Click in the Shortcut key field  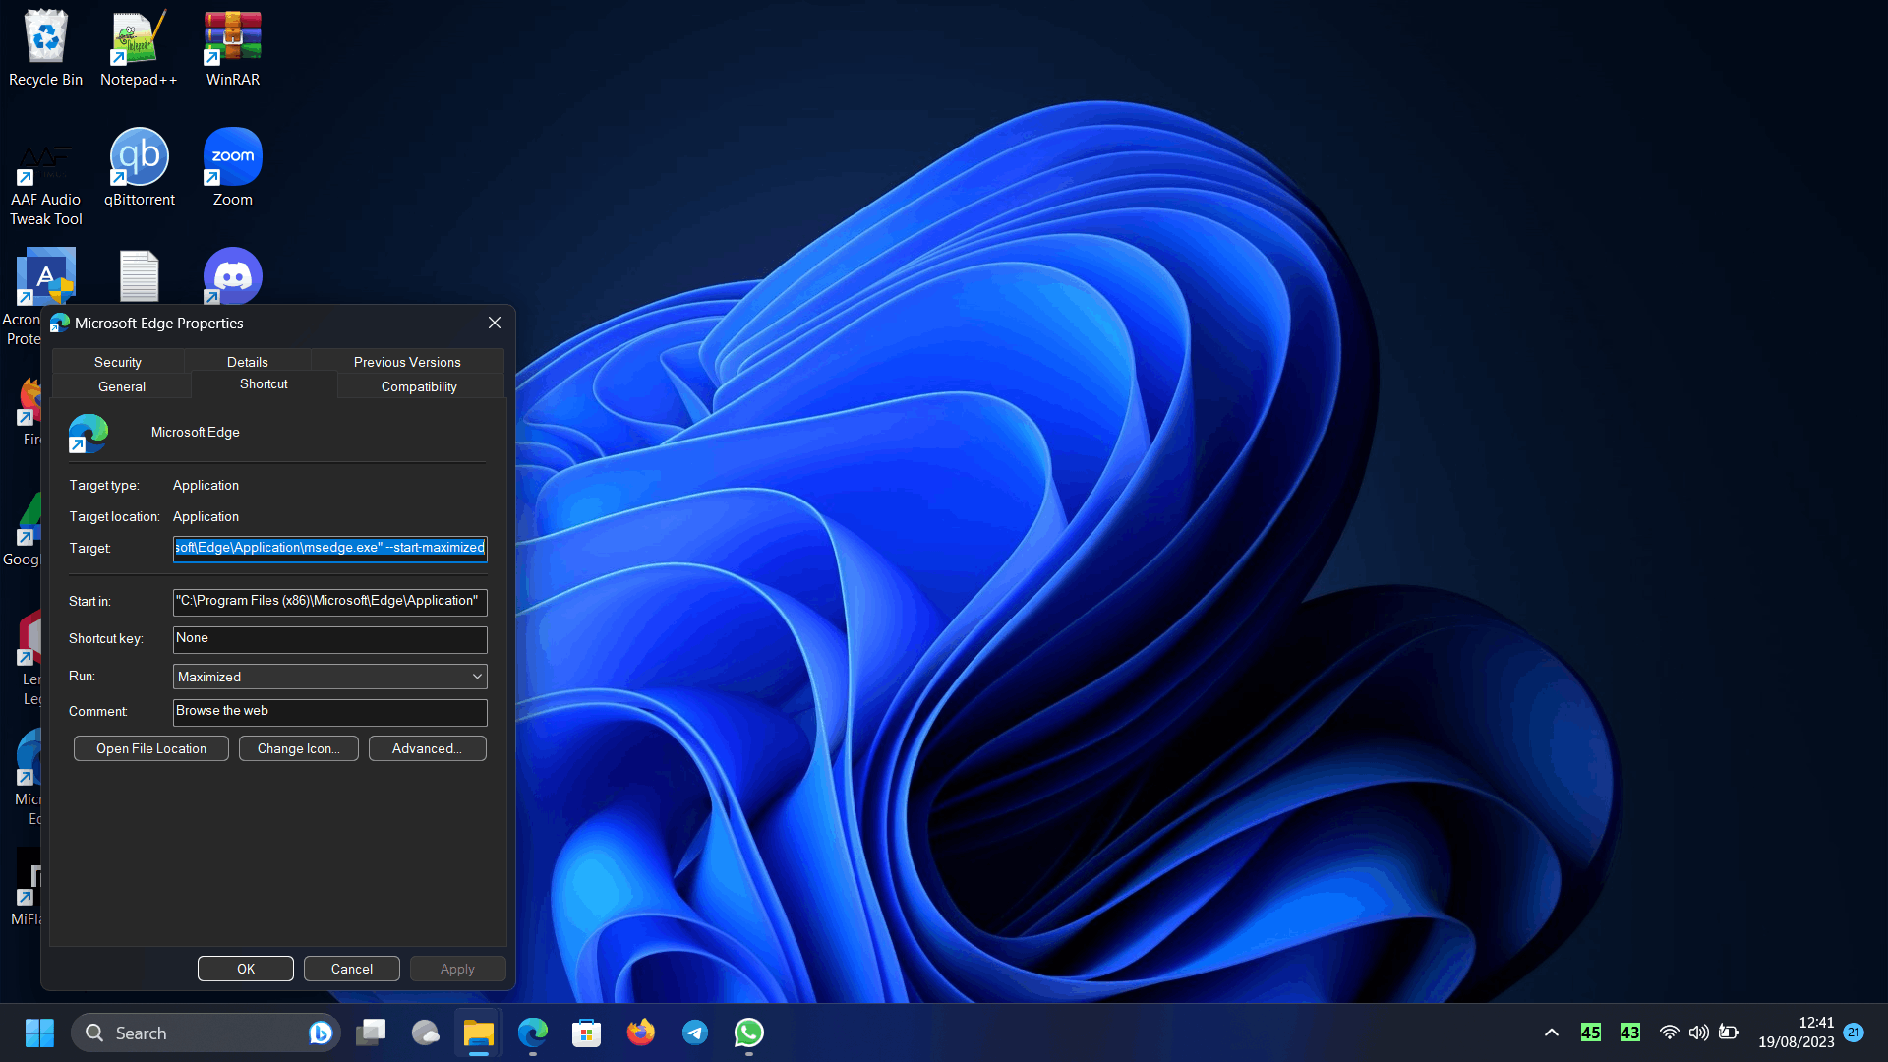(x=329, y=639)
